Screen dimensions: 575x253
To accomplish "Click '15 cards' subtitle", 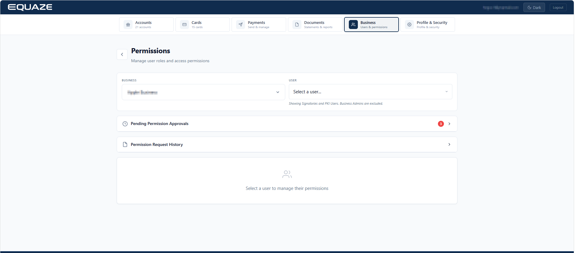I will (x=197, y=27).
